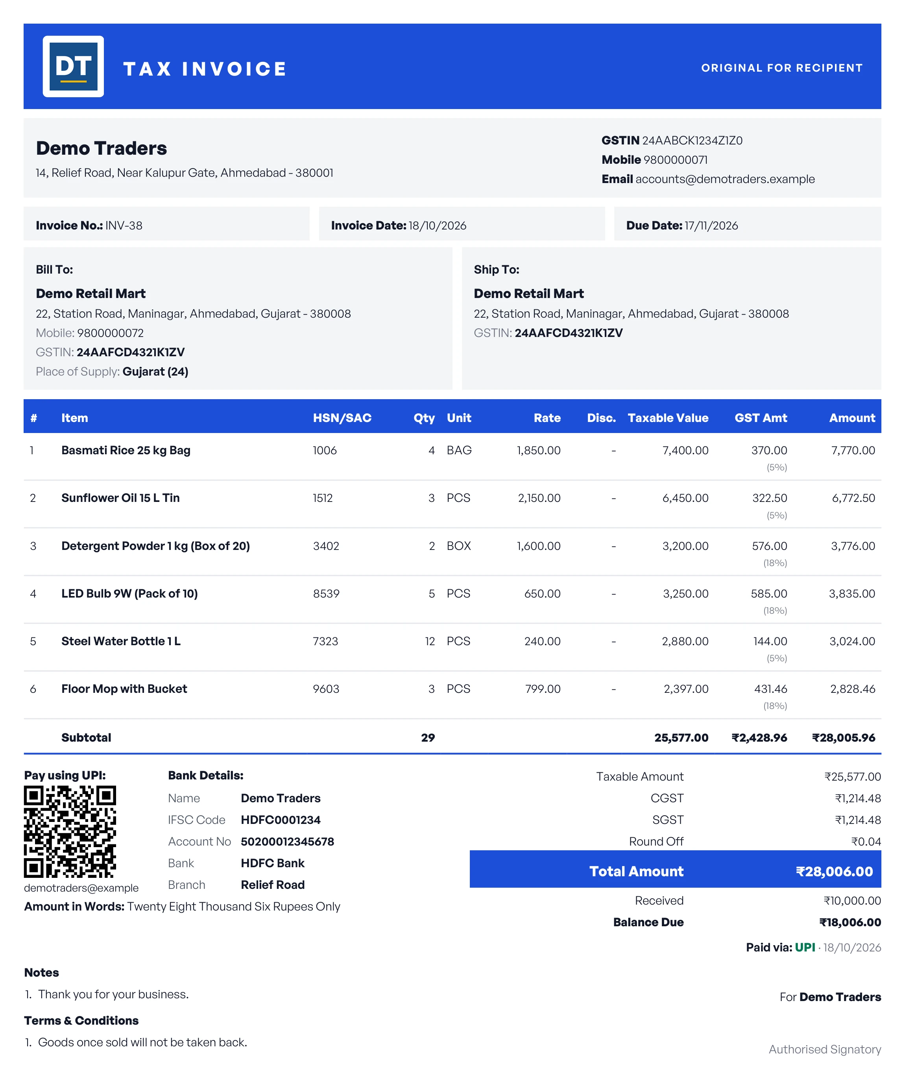Viewport: 905px width, 1079px height.
Task: Click the TAX INVOICE heading
Action: click(x=205, y=69)
